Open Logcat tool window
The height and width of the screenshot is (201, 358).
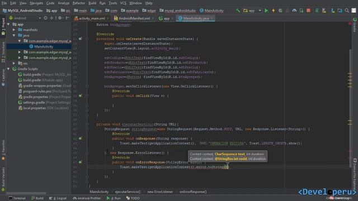pos(58,198)
